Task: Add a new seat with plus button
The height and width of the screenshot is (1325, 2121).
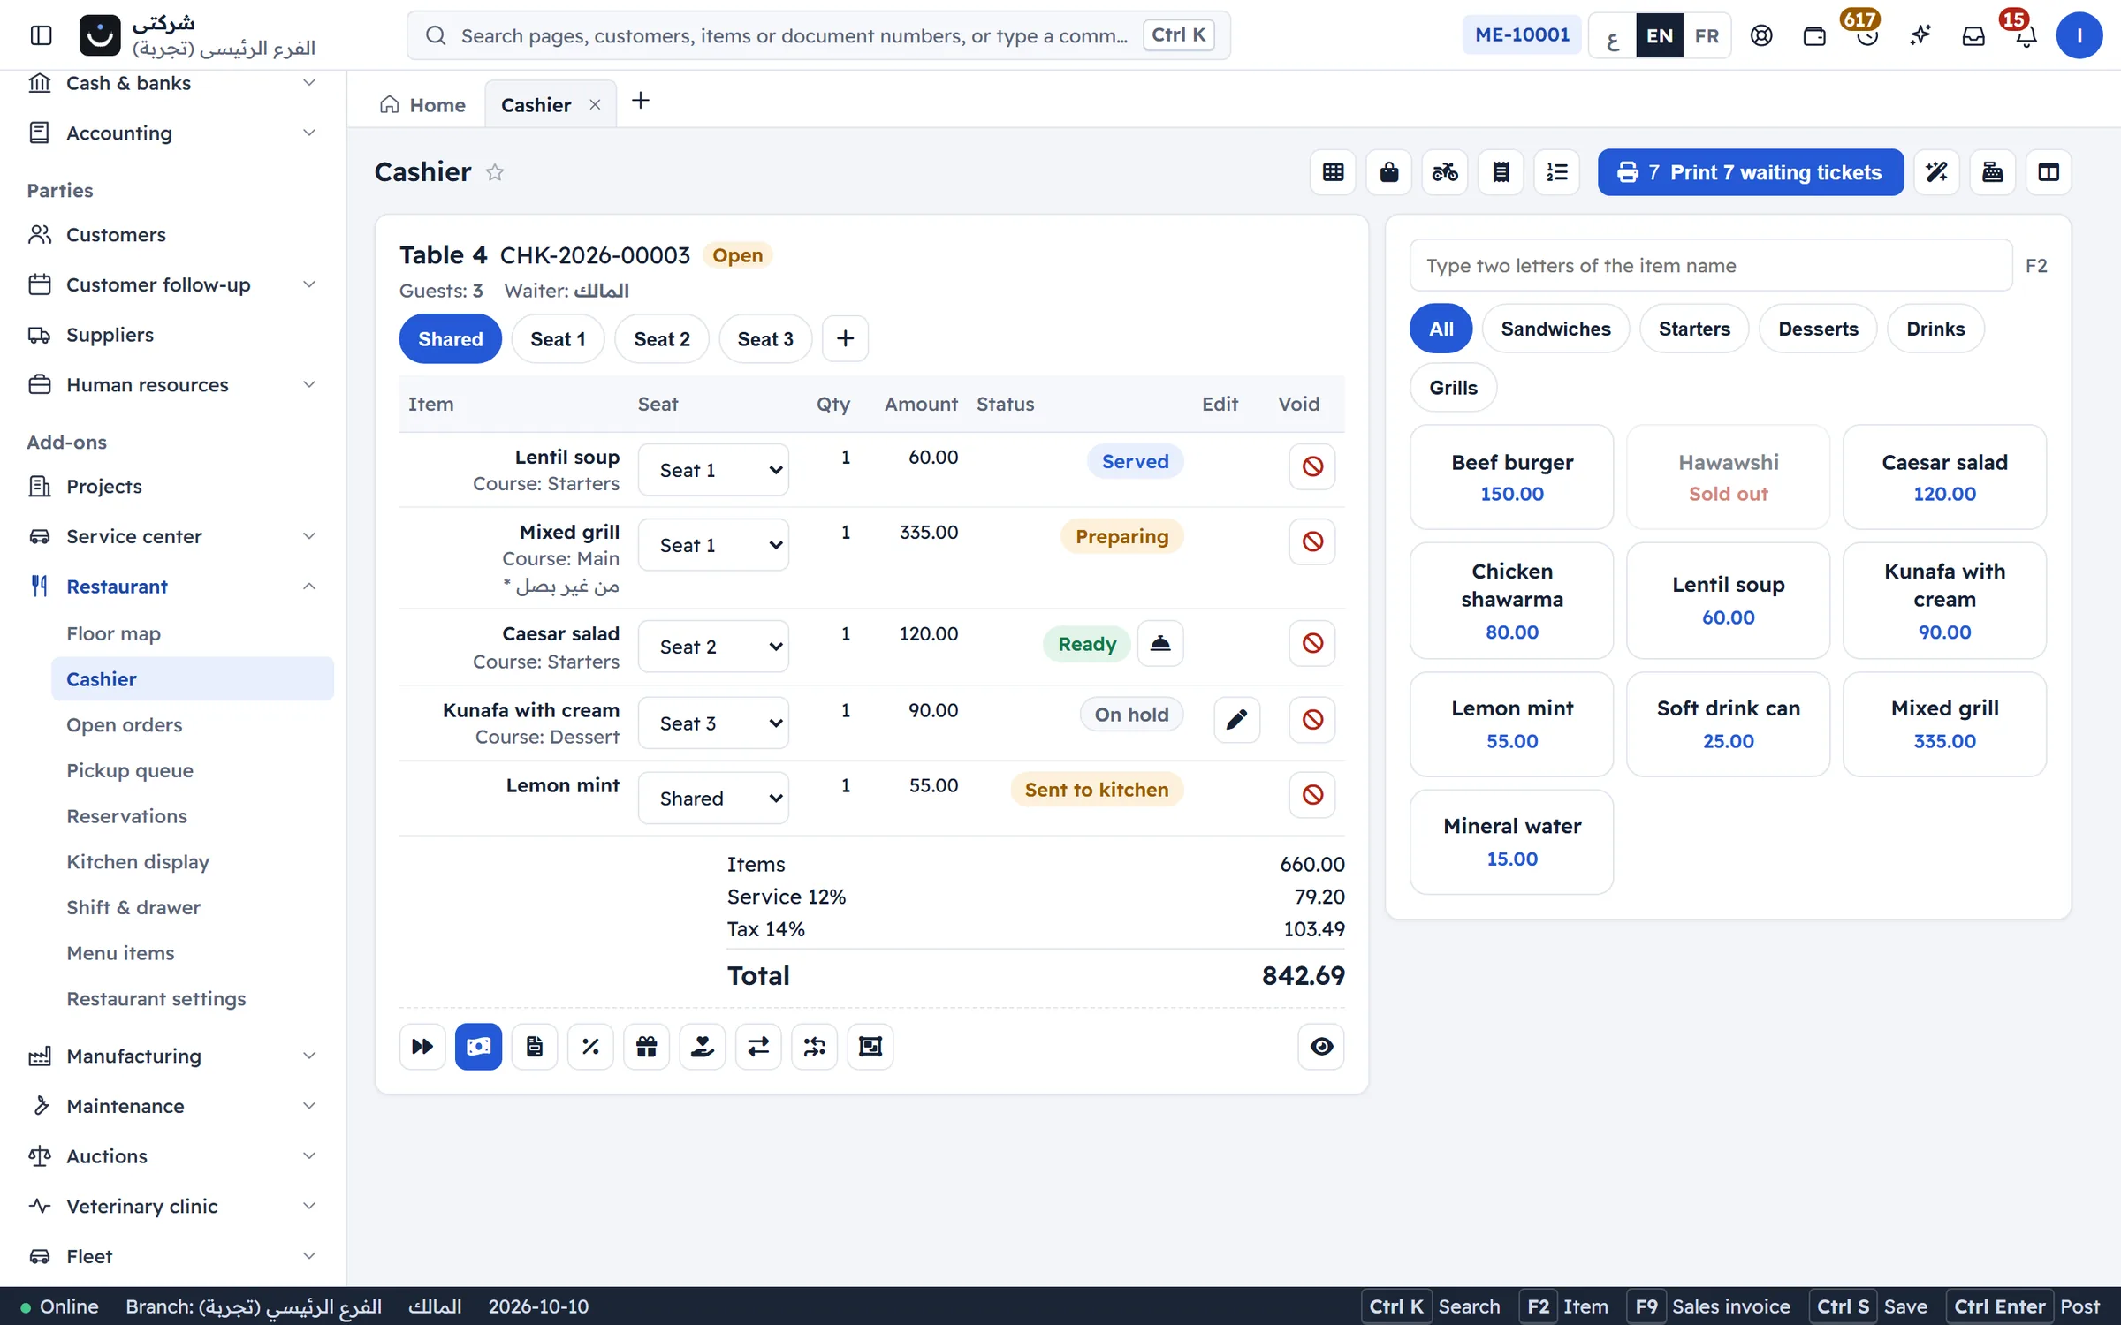Action: (x=845, y=339)
